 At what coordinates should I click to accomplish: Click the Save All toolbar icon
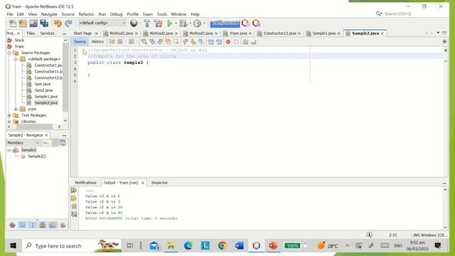(x=44, y=23)
